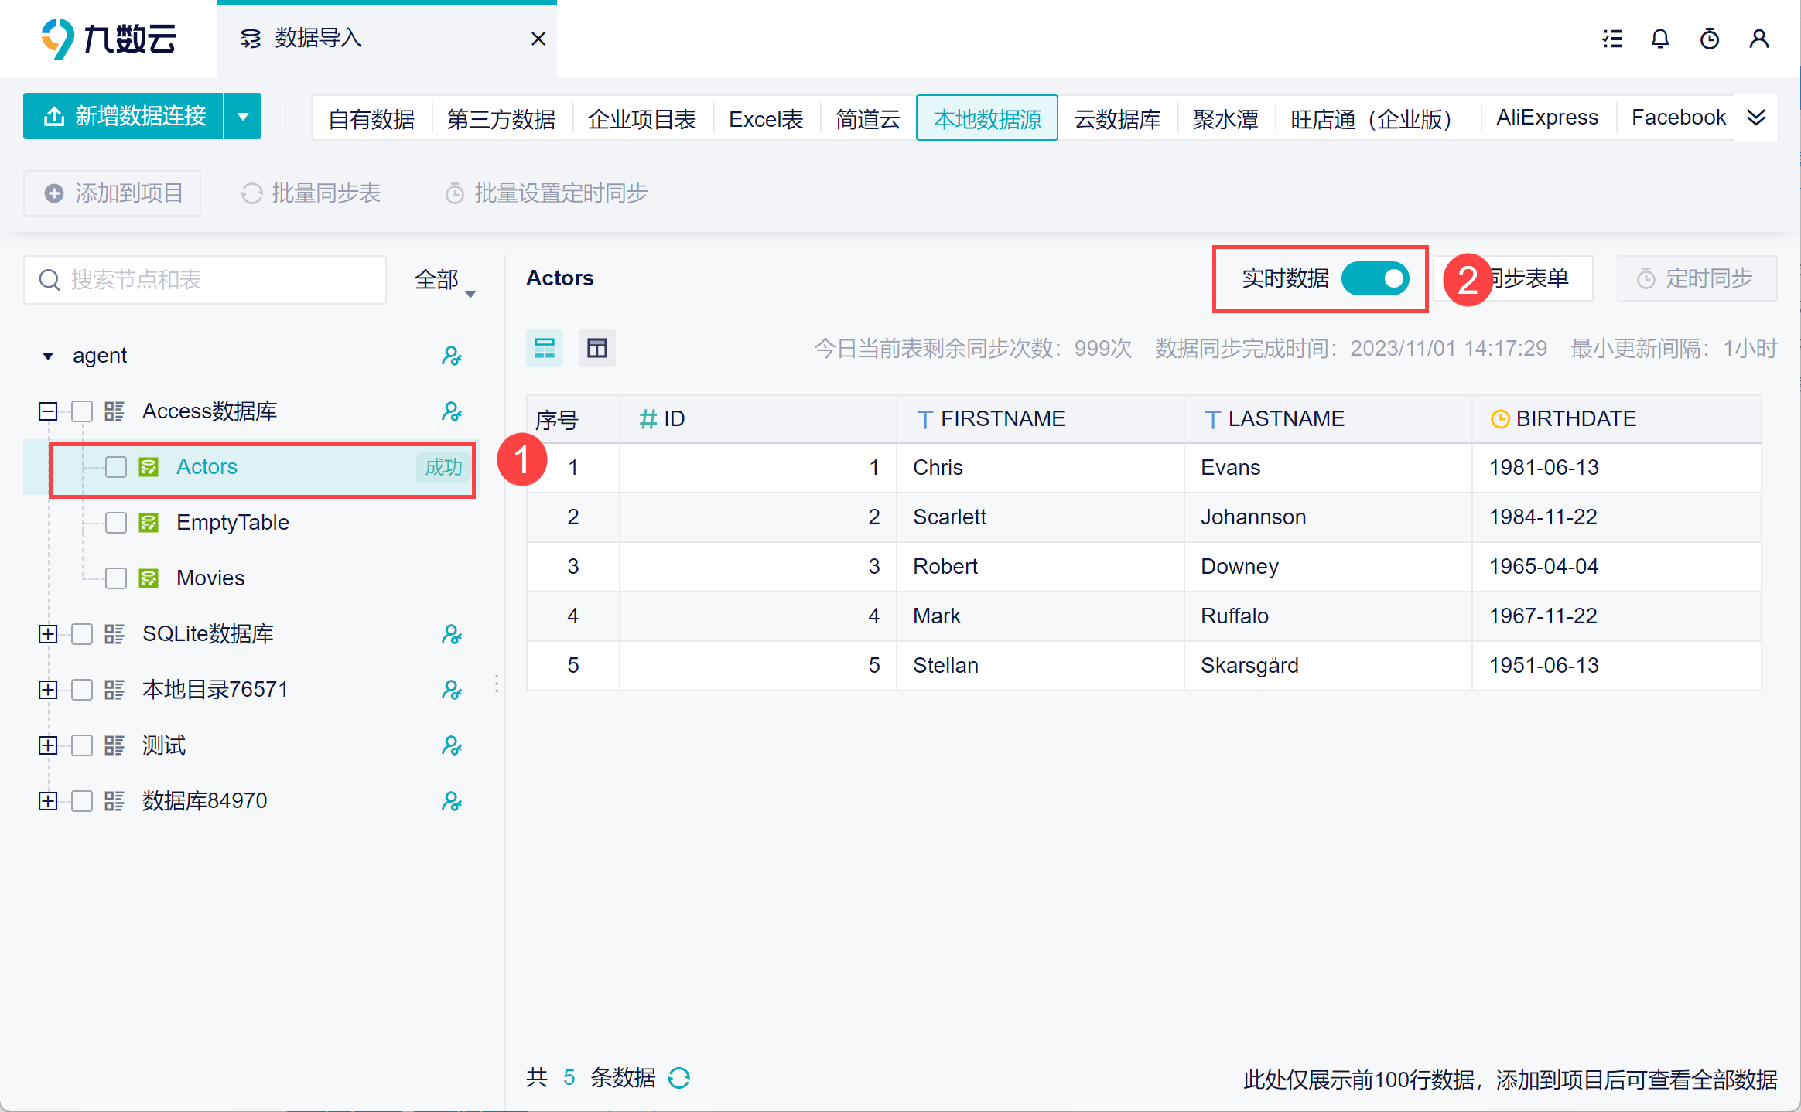
Task: Click refresh icon beside data count
Action: point(679,1077)
